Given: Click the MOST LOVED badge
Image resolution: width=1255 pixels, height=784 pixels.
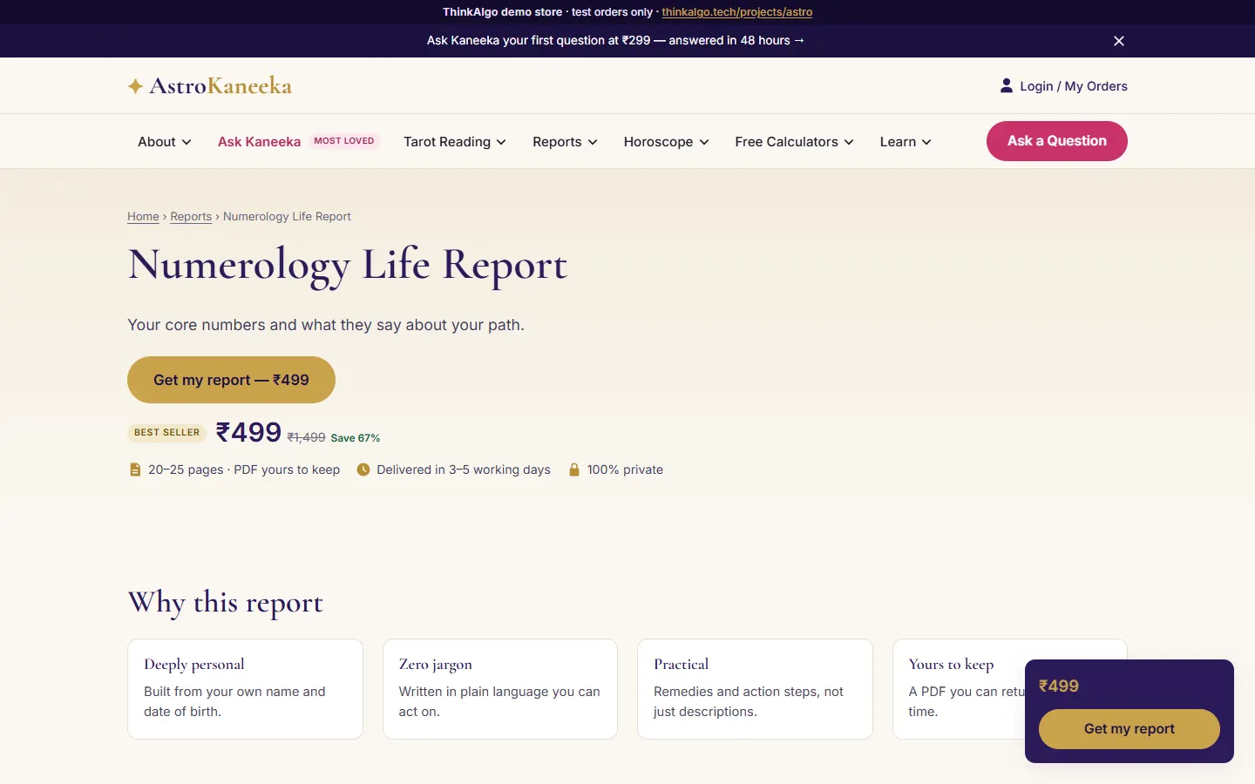Looking at the screenshot, I should pyautogui.click(x=344, y=141).
